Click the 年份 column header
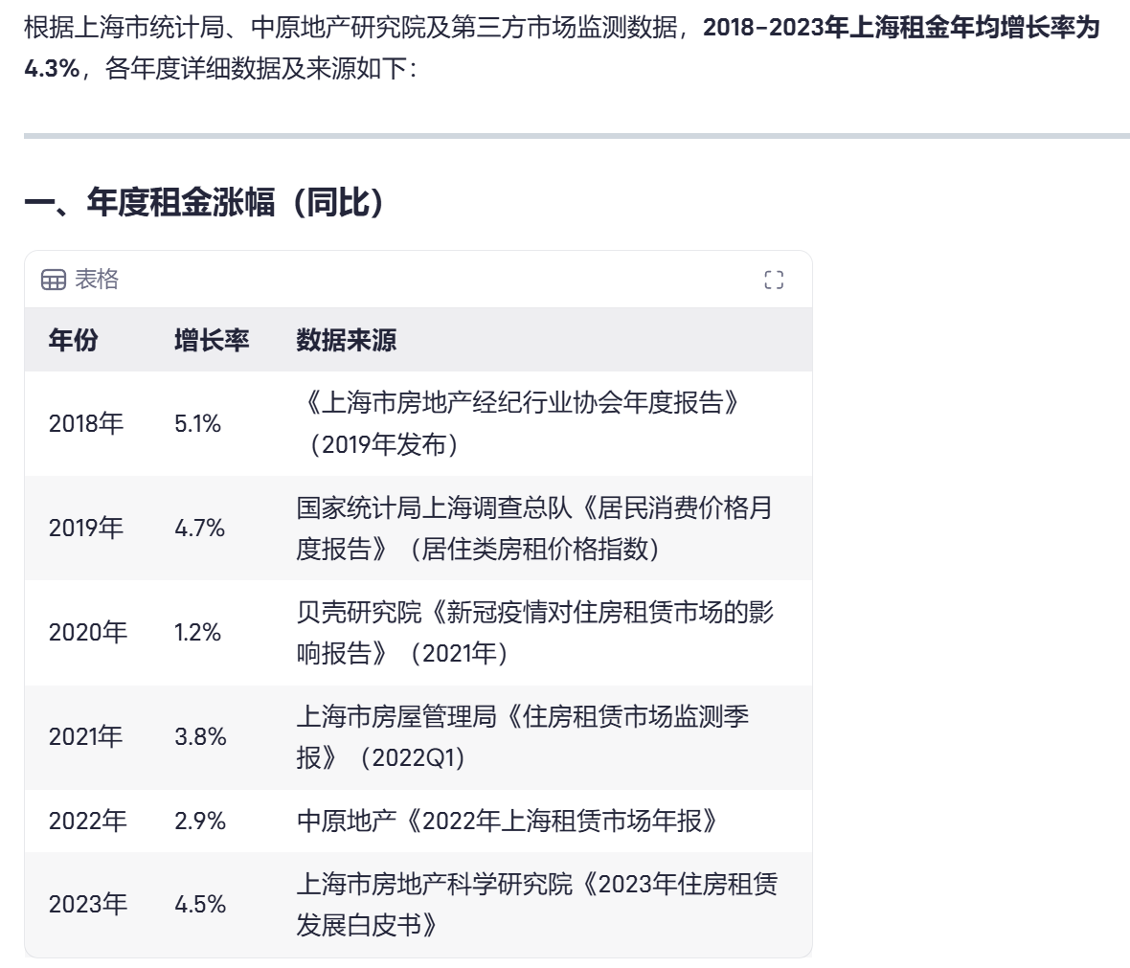This screenshot has width=1130, height=968. point(74,340)
